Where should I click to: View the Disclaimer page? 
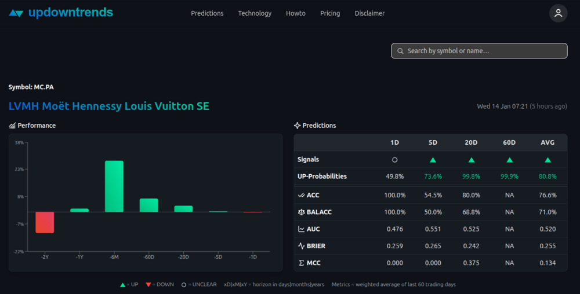tap(369, 13)
